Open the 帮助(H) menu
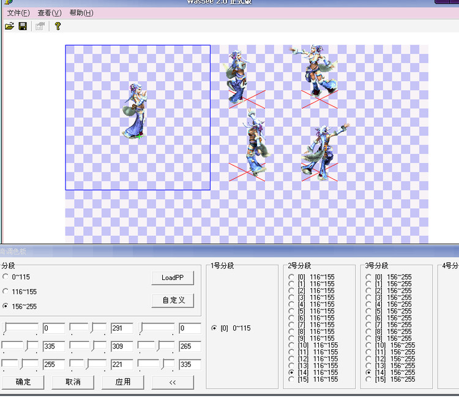459x397 pixels. coord(81,13)
